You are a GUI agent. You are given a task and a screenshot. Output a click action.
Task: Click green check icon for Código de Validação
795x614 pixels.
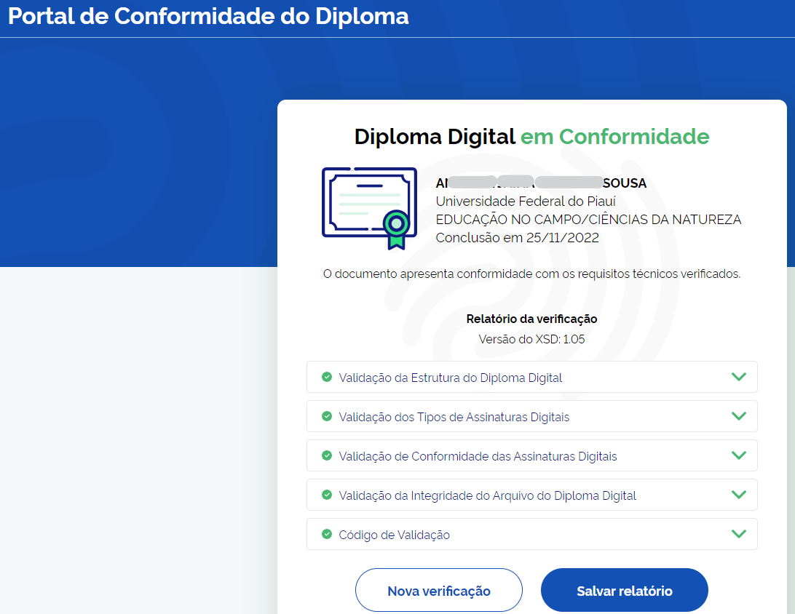(327, 534)
